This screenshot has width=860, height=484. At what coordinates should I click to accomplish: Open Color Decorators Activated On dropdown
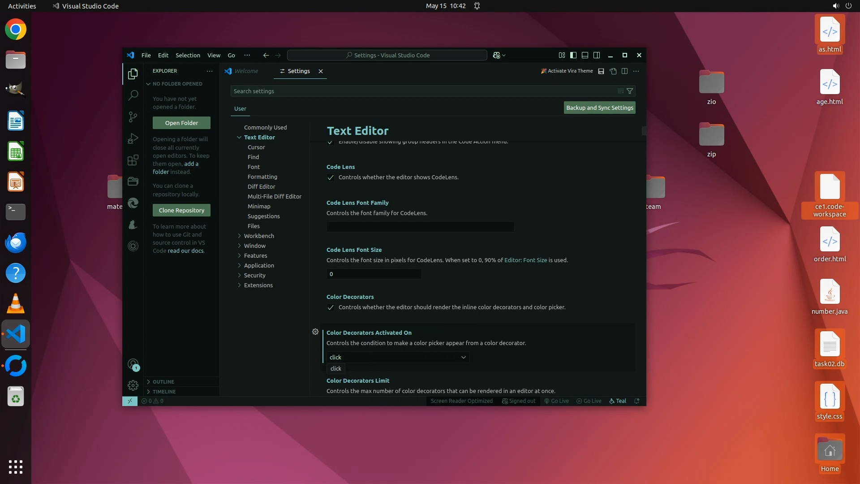398,357
